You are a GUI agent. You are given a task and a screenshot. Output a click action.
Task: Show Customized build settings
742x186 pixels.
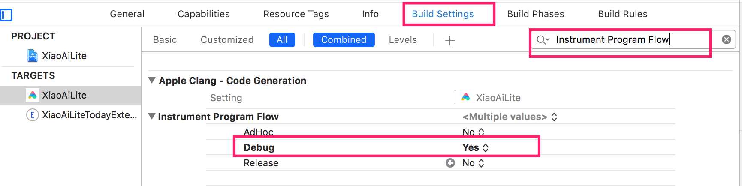pyautogui.click(x=227, y=40)
